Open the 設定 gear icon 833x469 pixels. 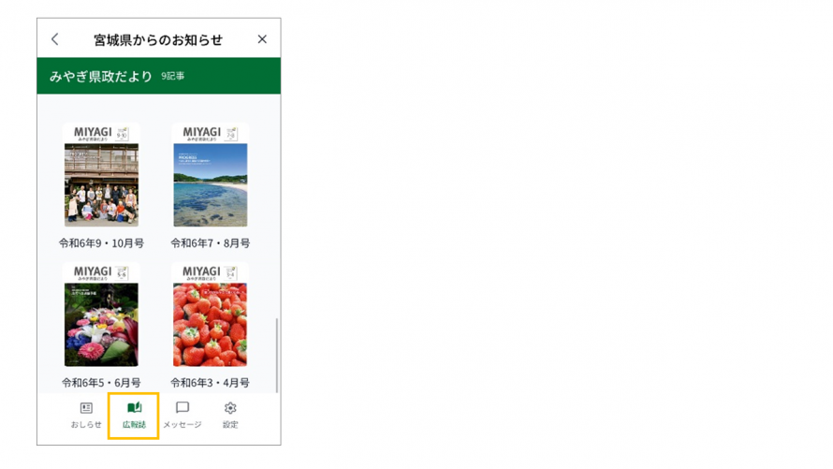(230, 408)
